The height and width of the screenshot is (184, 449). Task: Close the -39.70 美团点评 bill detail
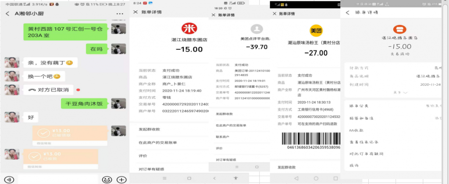point(213,15)
